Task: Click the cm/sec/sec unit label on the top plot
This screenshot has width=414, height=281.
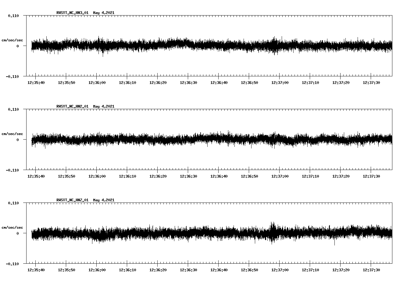Action: [x=12, y=40]
